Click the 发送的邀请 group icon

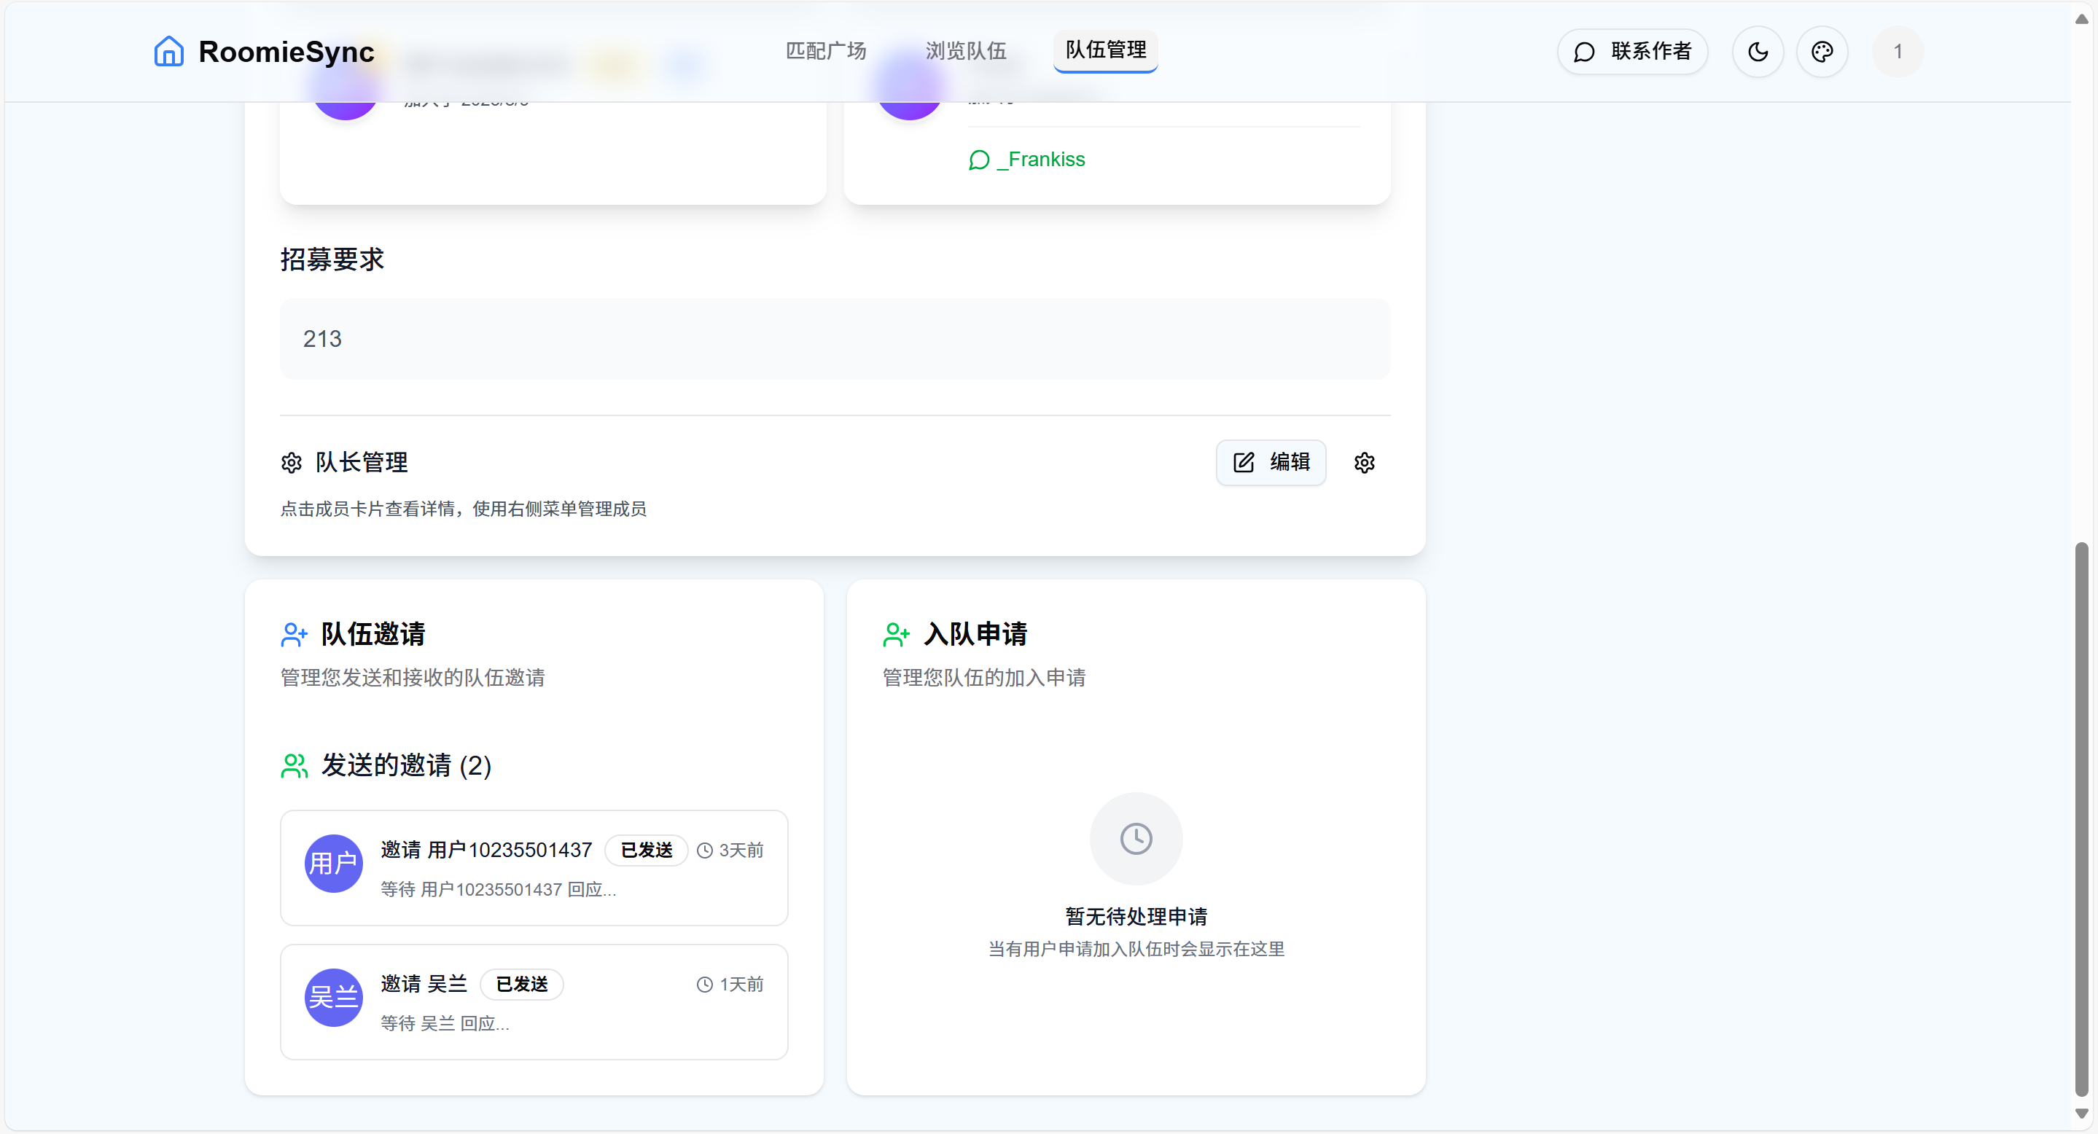click(294, 766)
